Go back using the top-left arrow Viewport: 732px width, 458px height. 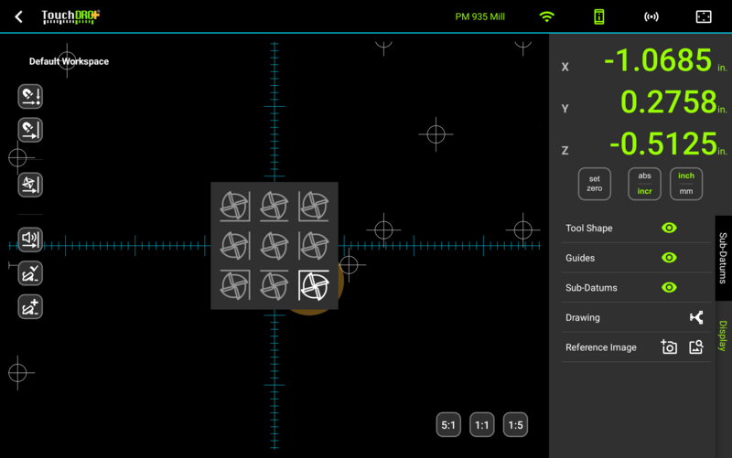[18, 17]
